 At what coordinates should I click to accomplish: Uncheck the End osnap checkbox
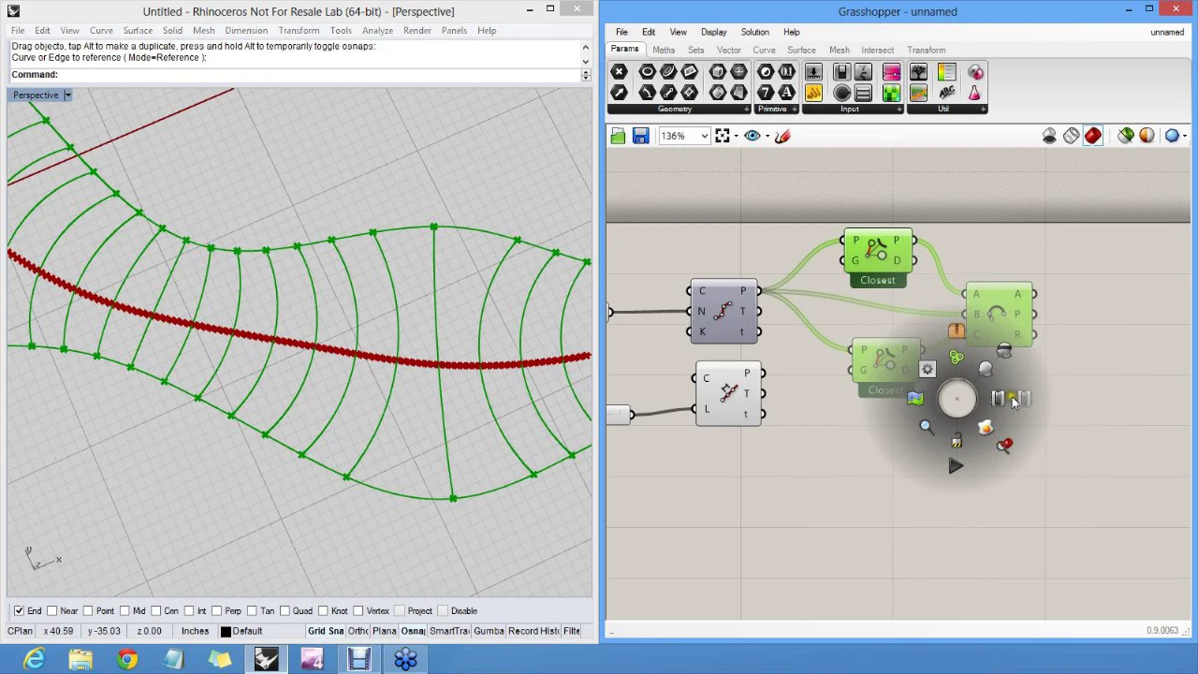click(19, 611)
